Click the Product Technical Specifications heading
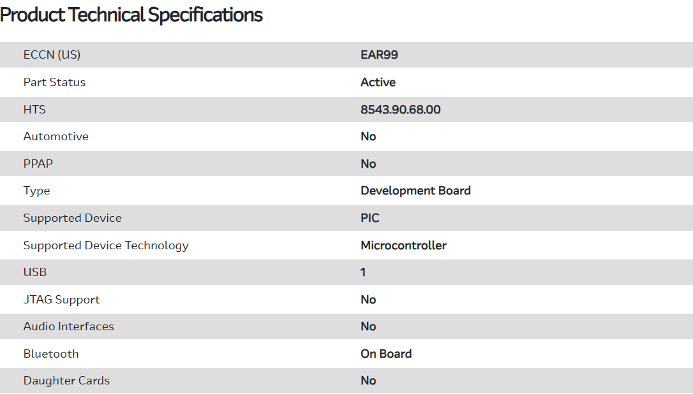This screenshot has height=394, width=693. point(131,15)
